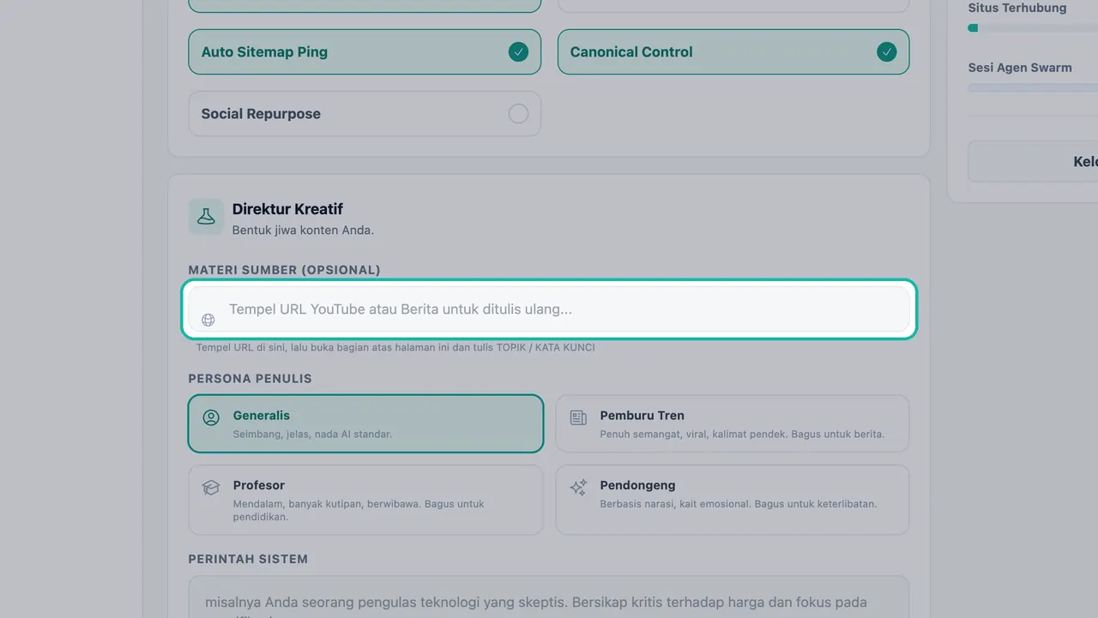Disable the Canonical Control option
The height and width of the screenshot is (618, 1098).
(733, 51)
